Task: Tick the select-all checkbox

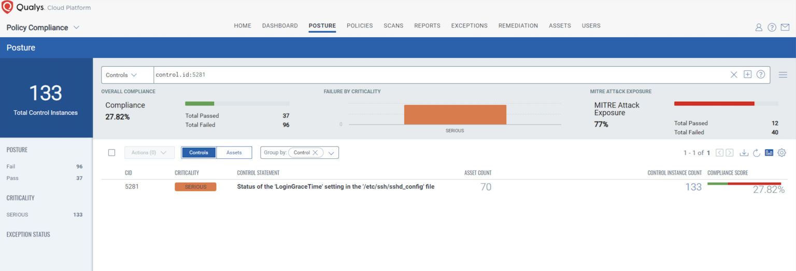Action: point(111,153)
